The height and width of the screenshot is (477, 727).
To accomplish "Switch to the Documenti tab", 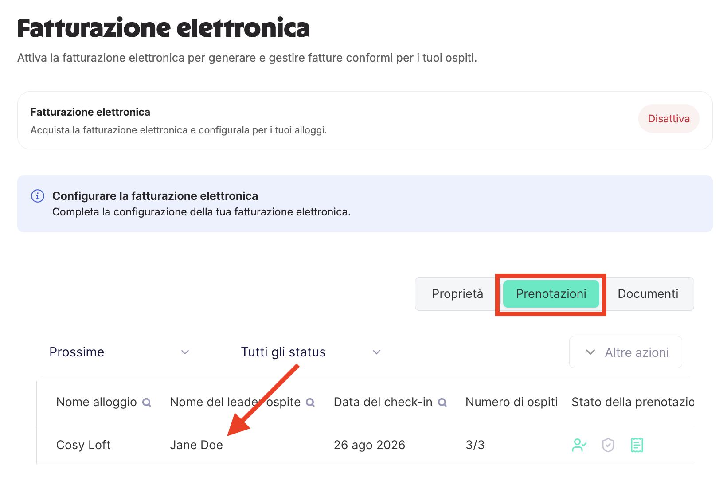I will point(648,294).
